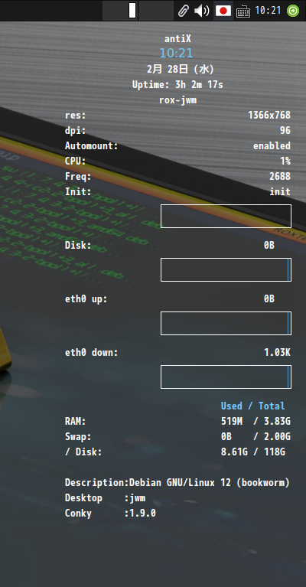This screenshot has width=306, height=587.
Task: Click the speaker volume tray icon
Action: [x=202, y=11]
